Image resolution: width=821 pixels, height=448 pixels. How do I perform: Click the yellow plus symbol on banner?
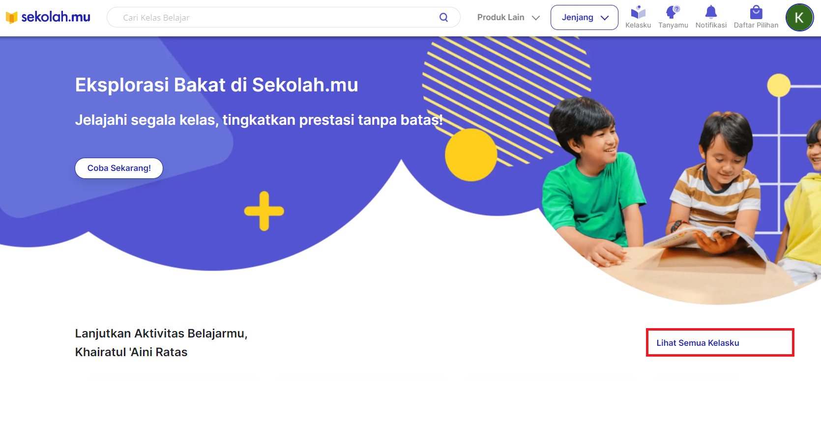pos(264,211)
